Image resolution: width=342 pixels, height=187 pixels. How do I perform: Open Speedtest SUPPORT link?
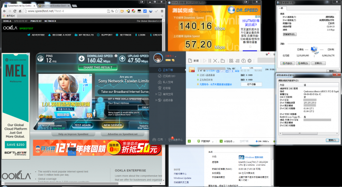coord(104,35)
